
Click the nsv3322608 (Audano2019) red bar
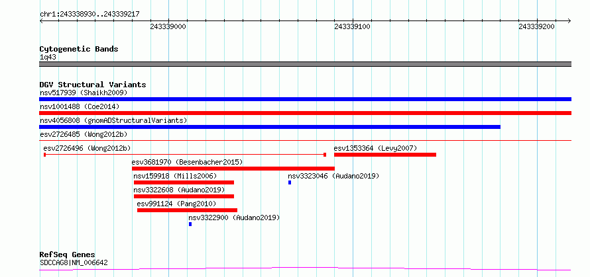[x=184, y=196]
